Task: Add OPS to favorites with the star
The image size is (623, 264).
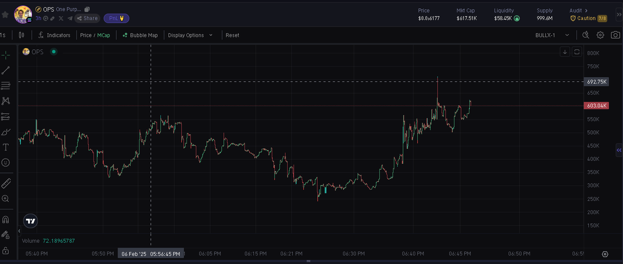Action: [5, 15]
